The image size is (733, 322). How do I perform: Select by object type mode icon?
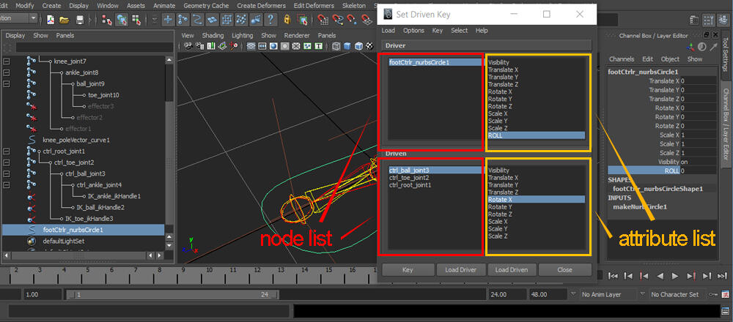pyautogui.click(x=122, y=19)
